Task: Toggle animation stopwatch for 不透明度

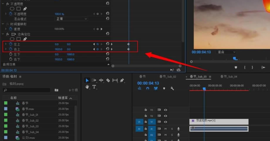Action: pos(11,14)
